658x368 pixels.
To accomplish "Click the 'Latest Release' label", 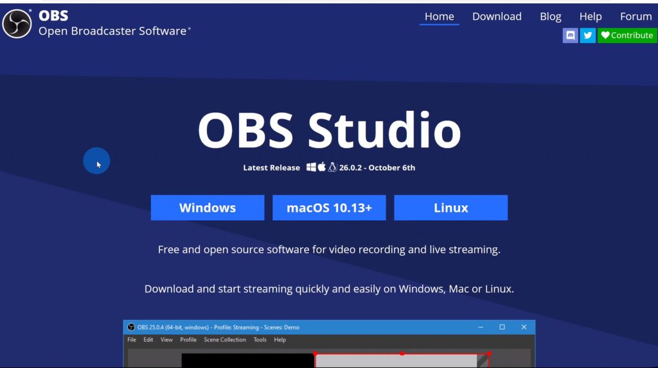I will (272, 167).
